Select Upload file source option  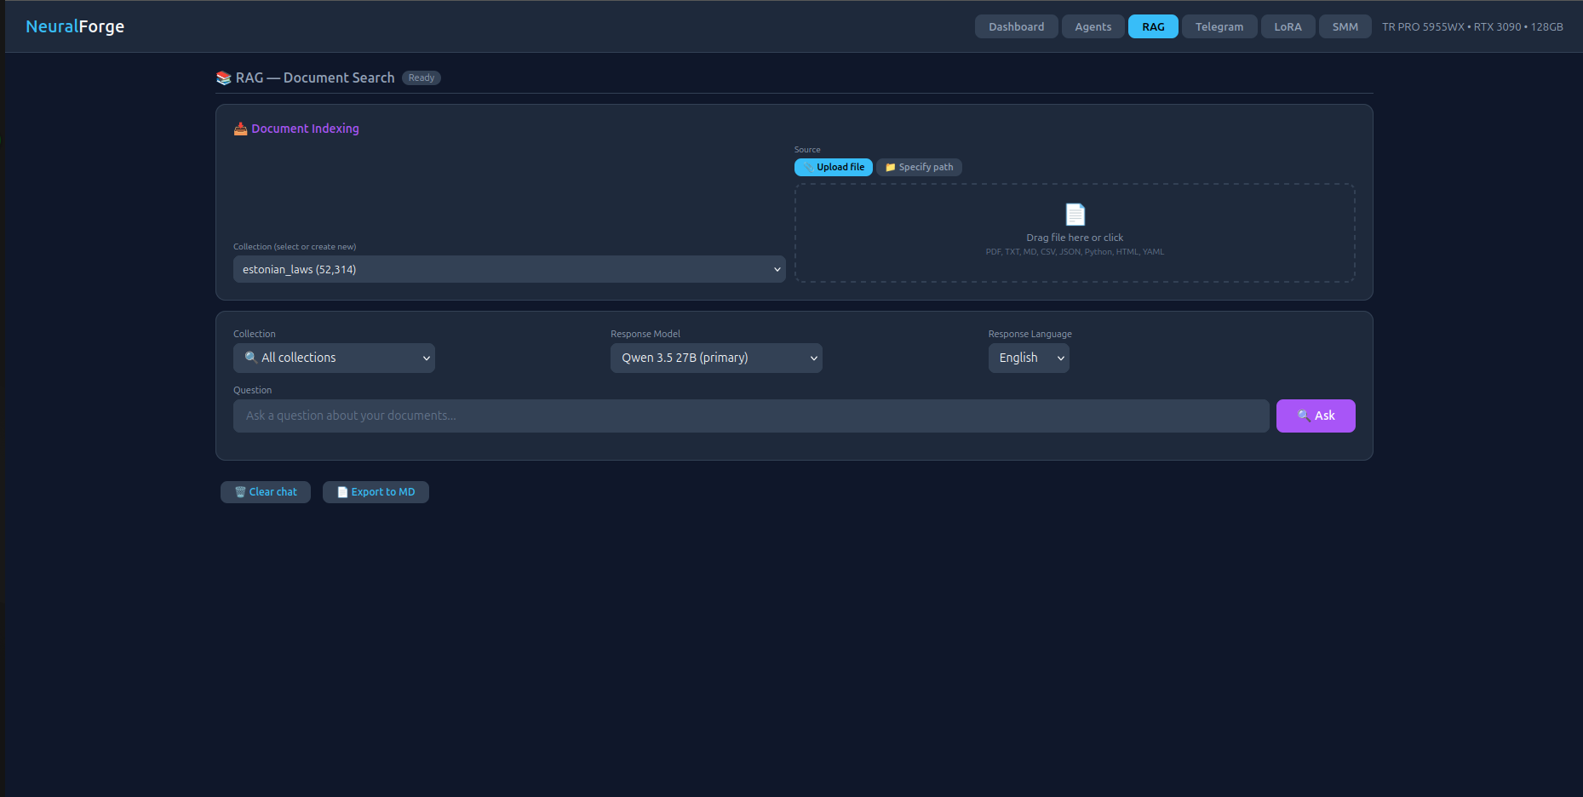[833, 167]
